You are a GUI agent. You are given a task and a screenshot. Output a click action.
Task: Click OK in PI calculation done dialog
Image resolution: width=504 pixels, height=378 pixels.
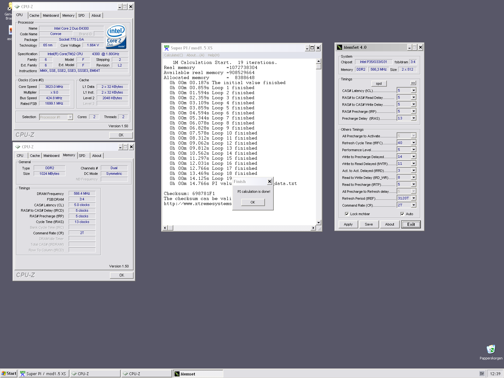[x=253, y=202]
